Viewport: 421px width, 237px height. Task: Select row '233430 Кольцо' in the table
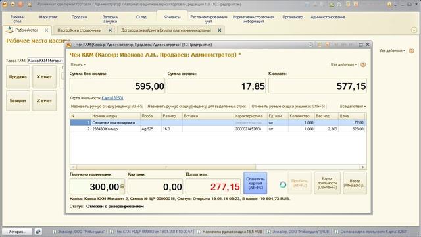pos(218,129)
